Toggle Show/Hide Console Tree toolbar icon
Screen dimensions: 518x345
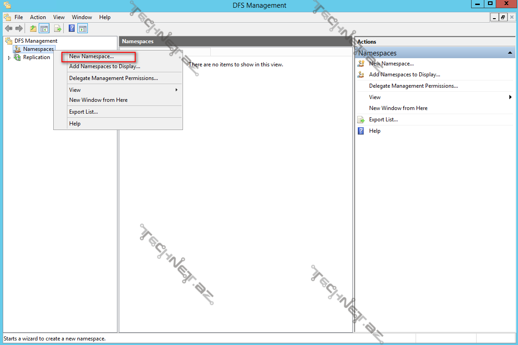tap(44, 29)
